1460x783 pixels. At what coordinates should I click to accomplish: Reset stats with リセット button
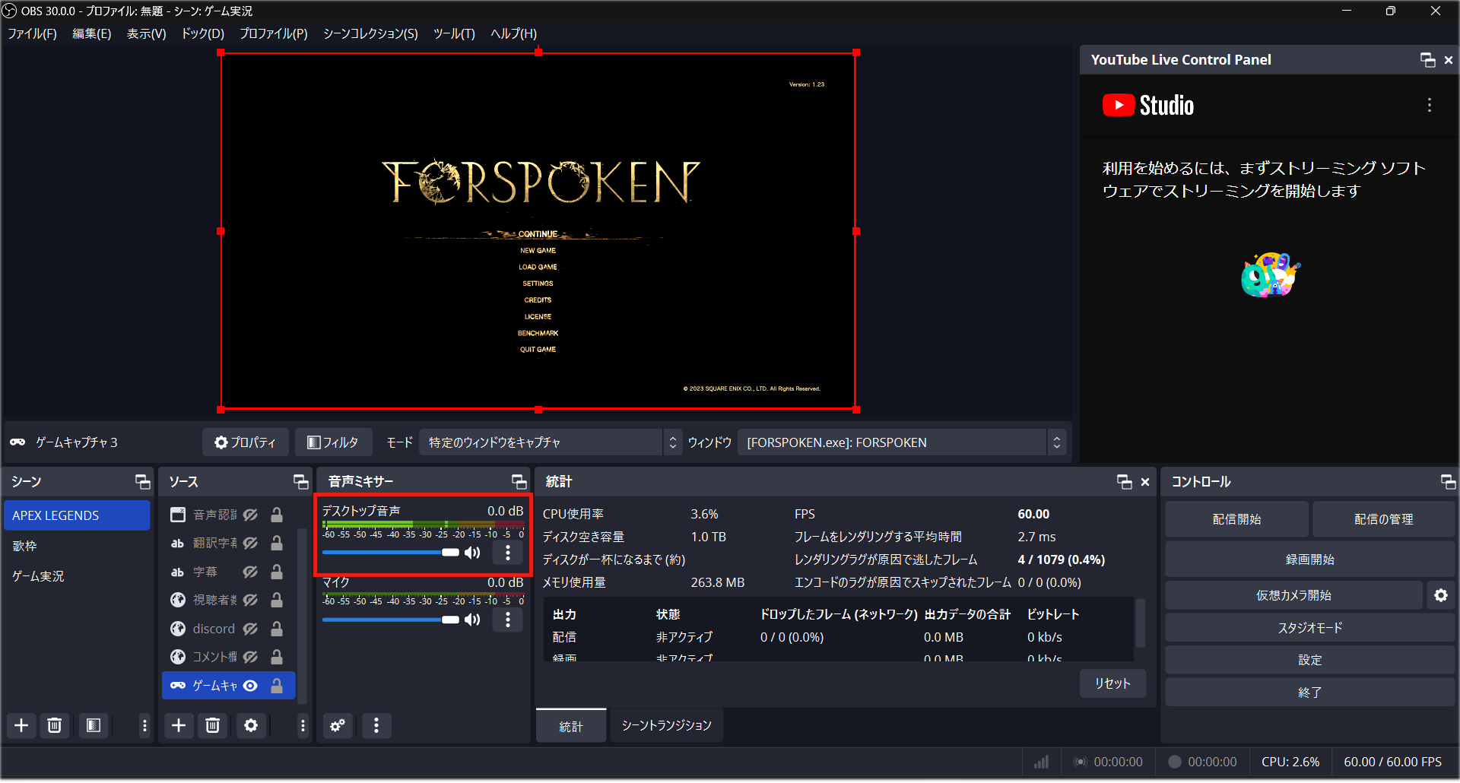[x=1112, y=684]
